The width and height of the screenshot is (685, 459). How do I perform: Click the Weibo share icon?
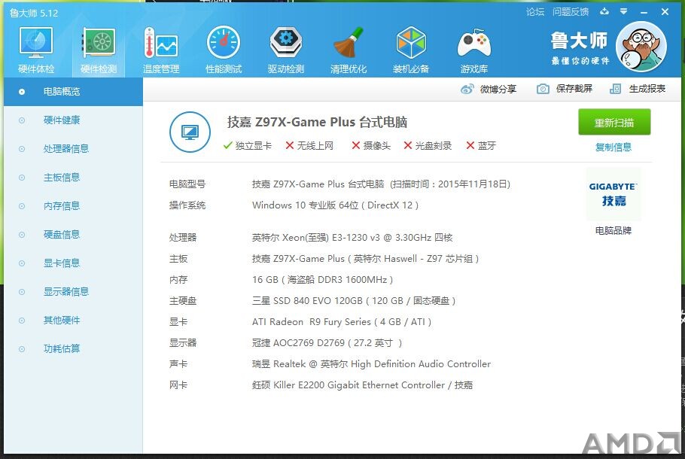tap(467, 89)
